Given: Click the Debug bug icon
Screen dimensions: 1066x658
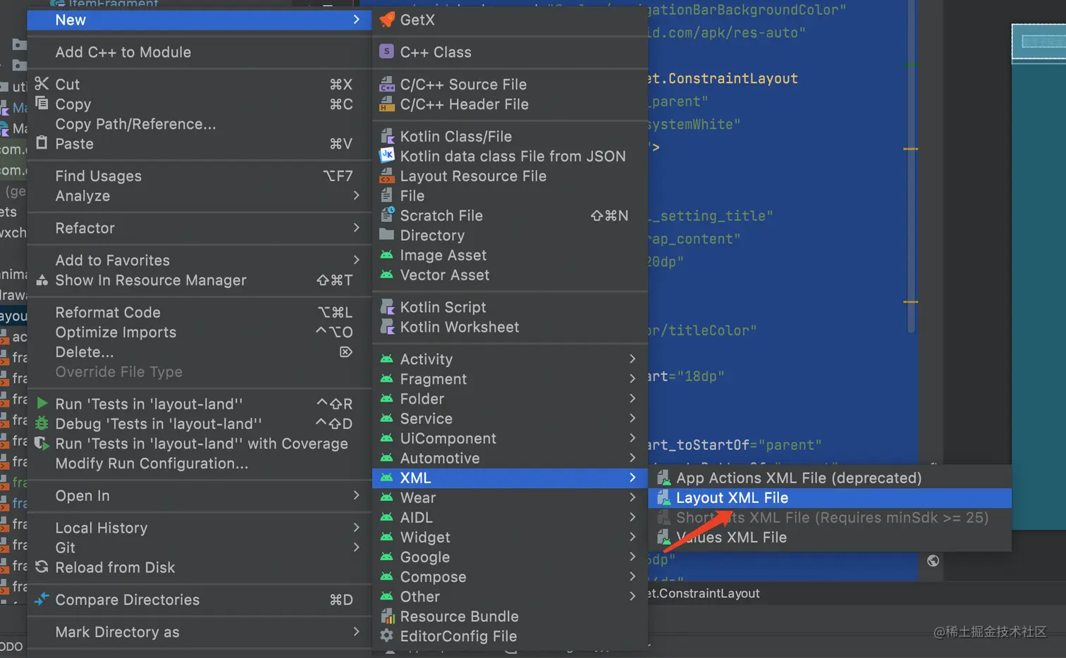Looking at the screenshot, I should coord(42,423).
